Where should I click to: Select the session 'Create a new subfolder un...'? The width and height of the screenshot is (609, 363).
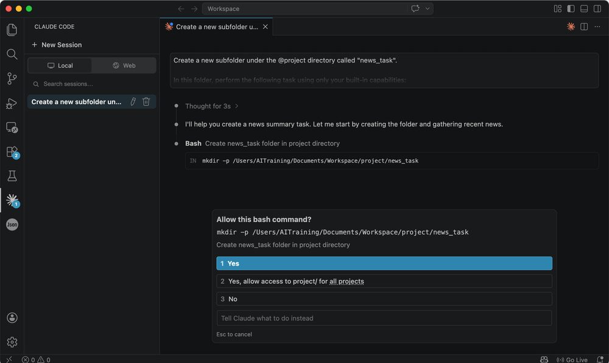point(77,102)
